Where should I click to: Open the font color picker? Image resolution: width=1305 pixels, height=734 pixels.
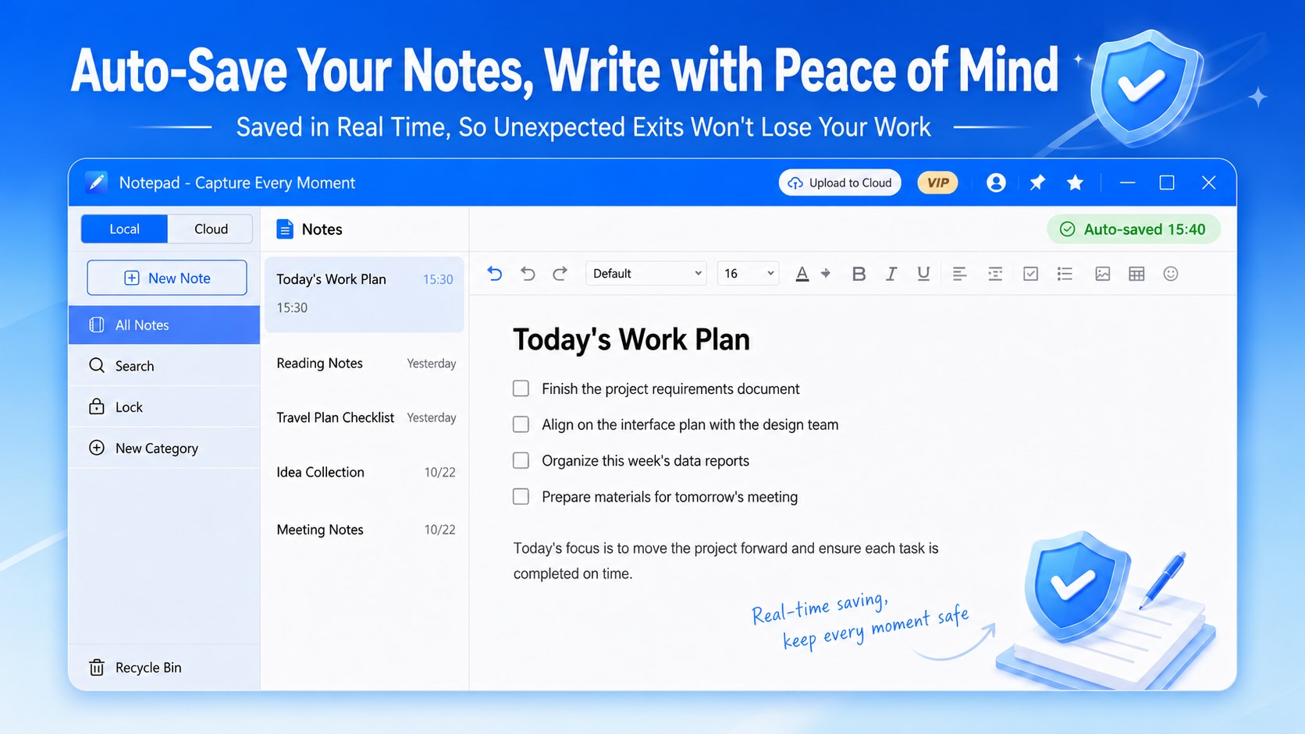click(802, 274)
